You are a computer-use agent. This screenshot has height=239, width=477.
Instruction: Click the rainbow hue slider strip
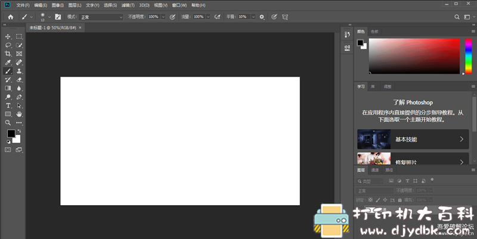(x=469, y=56)
